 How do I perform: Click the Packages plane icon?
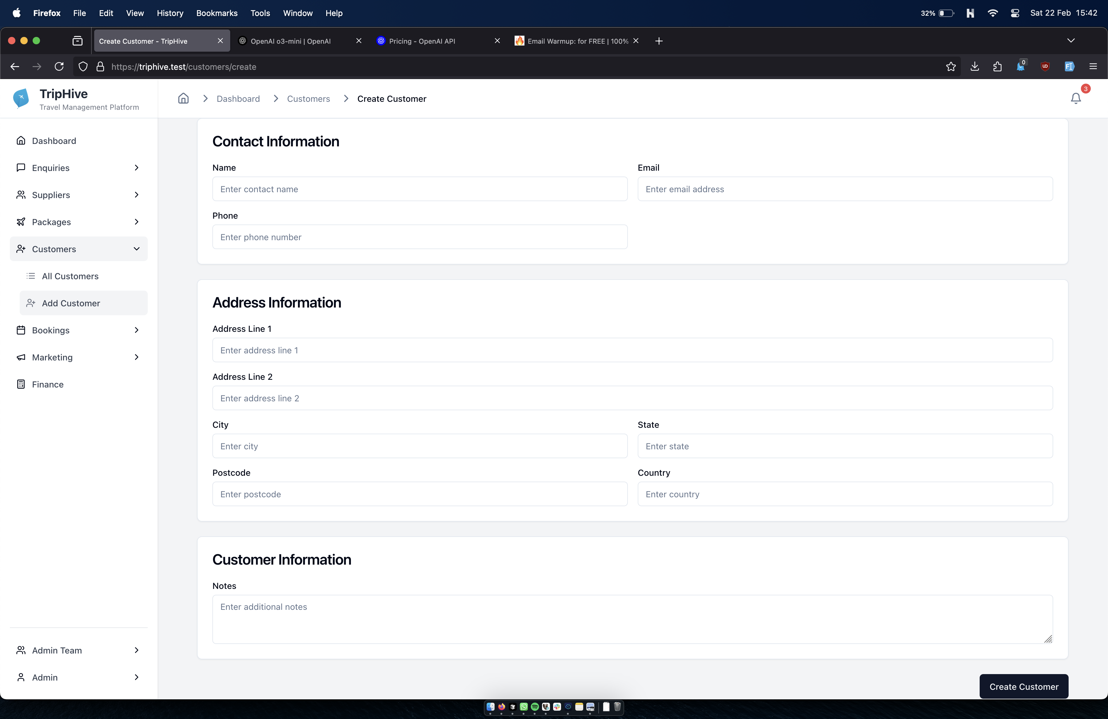tap(21, 221)
